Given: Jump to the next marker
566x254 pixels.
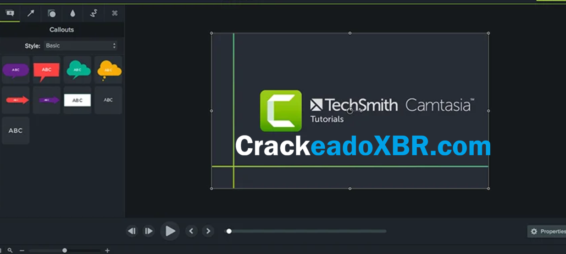Looking at the screenshot, I should (x=208, y=231).
